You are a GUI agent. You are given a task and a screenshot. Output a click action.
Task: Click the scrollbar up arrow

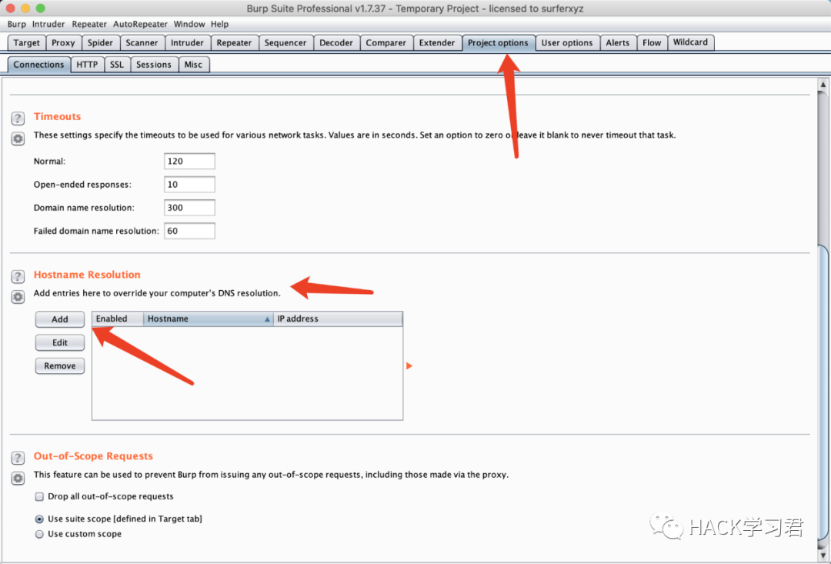tap(823, 85)
